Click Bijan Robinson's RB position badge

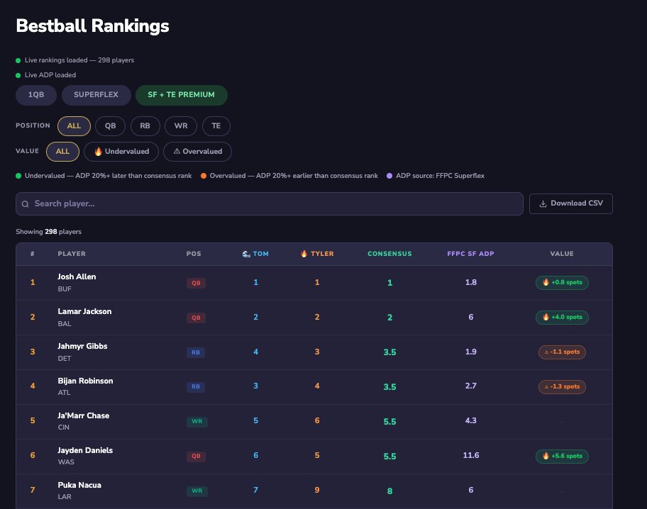[196, 386]
